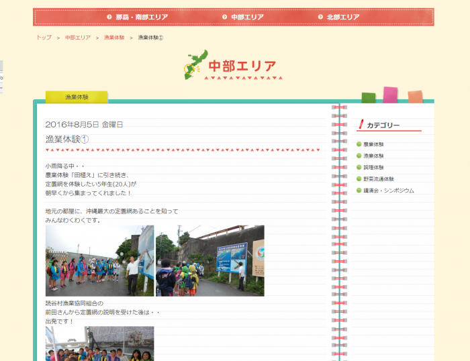Click the green sticky tab on the notebook
Screen dimensions: 470x361
(x=369, y=98)
